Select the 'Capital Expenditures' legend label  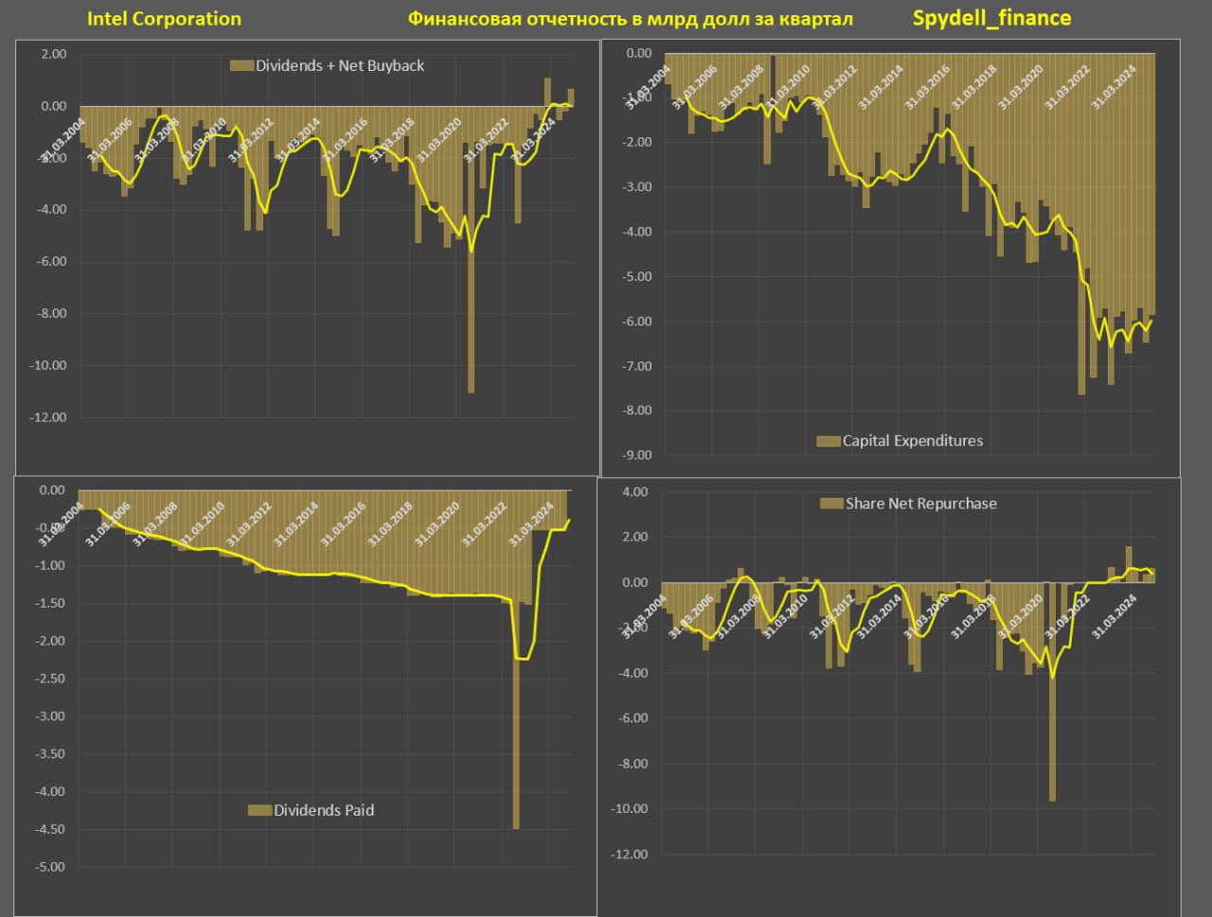913,440
